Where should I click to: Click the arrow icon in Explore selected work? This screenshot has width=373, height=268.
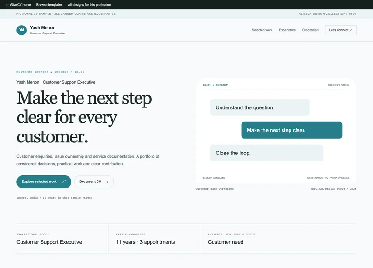click(64, 181)
